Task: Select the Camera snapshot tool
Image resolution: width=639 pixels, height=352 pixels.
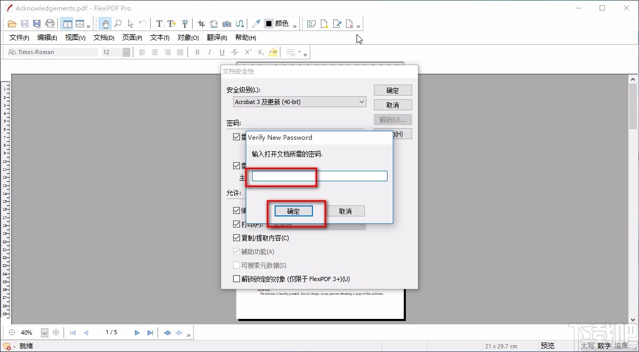Action: pyautogui.click(x=226, y=23)
